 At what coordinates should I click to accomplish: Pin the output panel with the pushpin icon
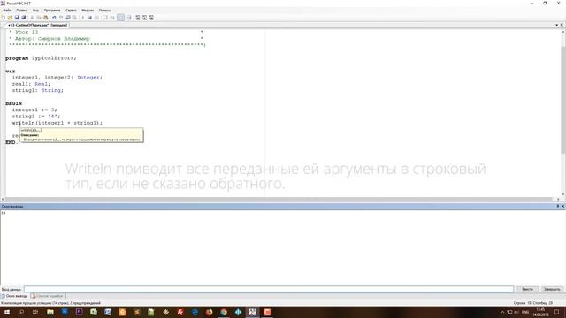click(557, 206)
